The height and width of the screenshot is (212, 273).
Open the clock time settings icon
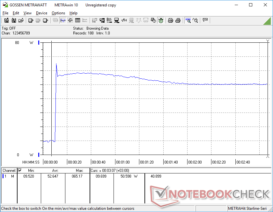coord(153,20)
